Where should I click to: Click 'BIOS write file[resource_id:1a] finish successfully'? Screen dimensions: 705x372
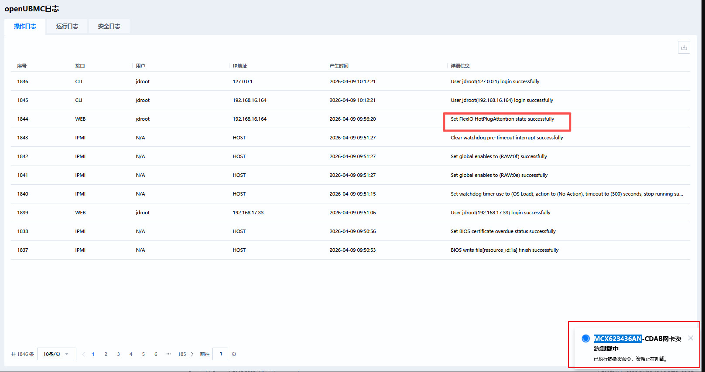504,250
